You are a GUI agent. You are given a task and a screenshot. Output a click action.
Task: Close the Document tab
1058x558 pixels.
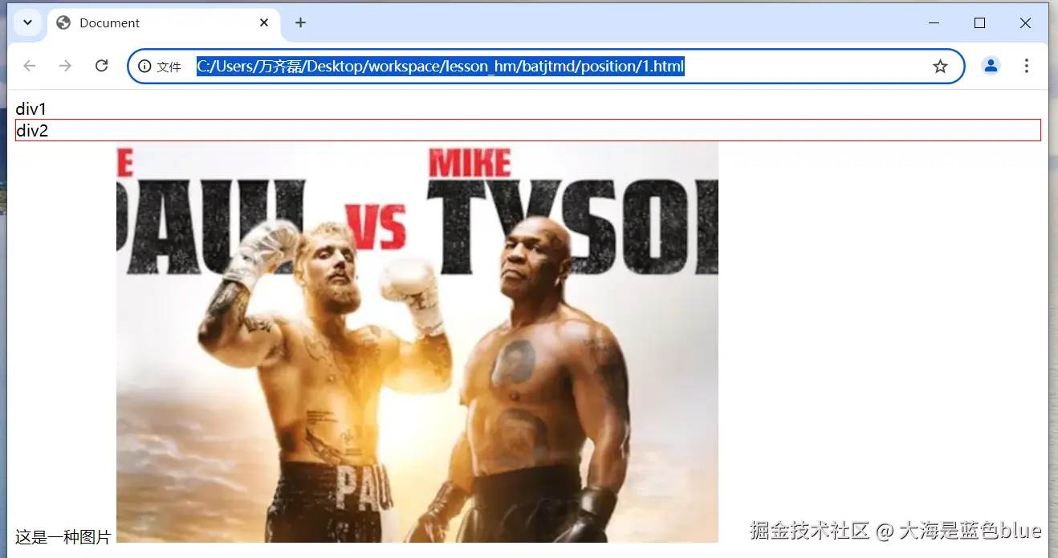[264, 22]
